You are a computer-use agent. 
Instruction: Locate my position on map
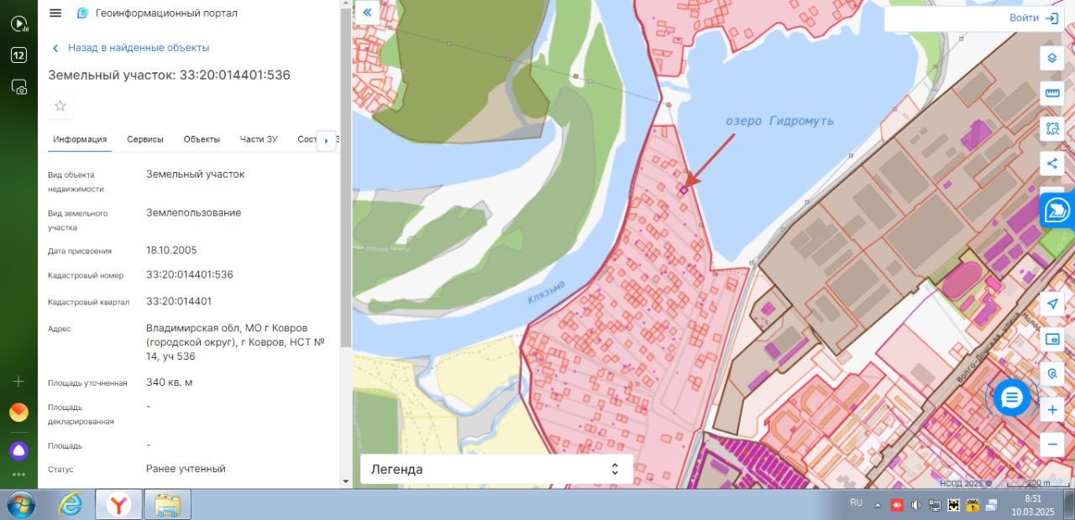click(1052, 304)
